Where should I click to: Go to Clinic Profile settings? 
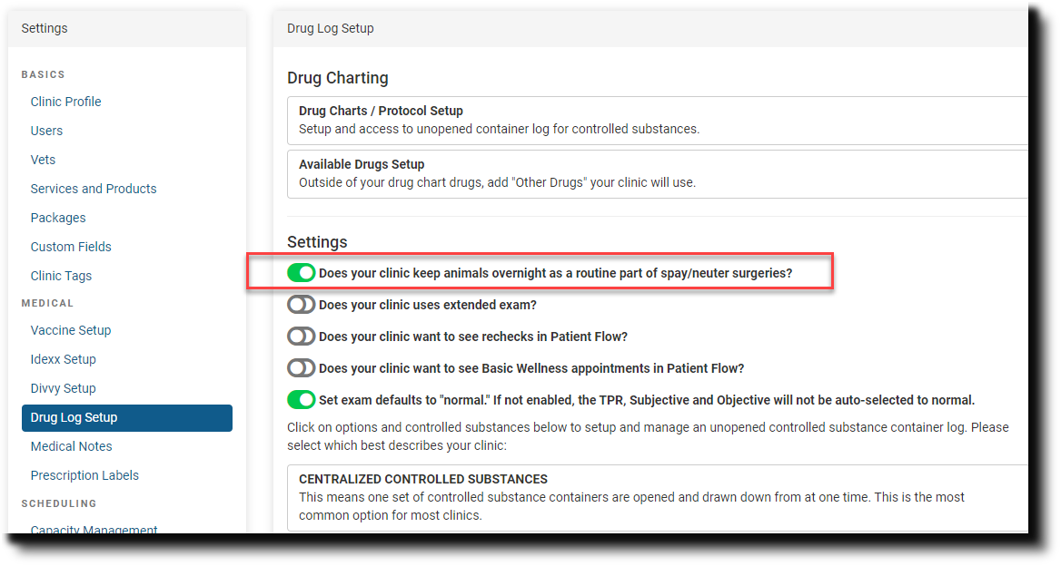[x=65, y=102]
